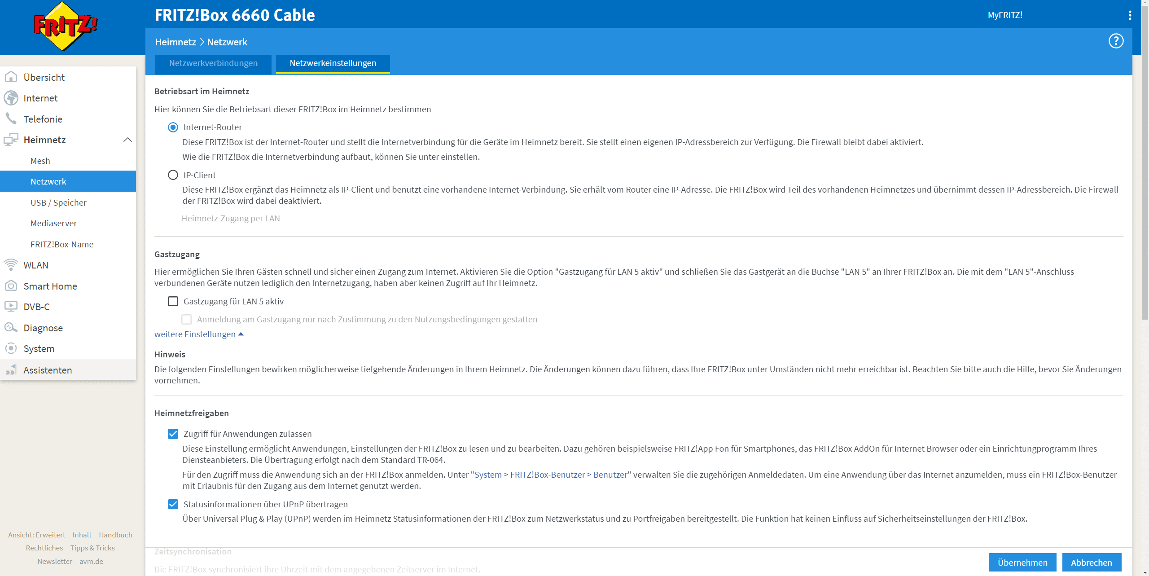Open FRITZ!Box-Name submenu item
Image resolution: width=1149 pixels, height=576 pixels.
pyautogui.click(x=68, y=244)
